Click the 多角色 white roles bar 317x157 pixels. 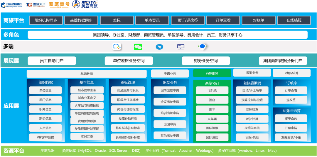(168, 35)
